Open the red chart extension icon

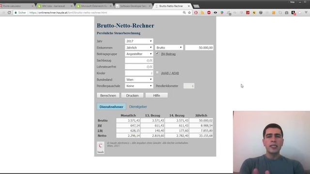(x=248, y=13)
